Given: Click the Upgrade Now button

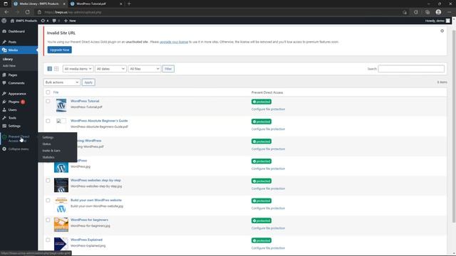Looking at the screenshot, I should (60, 50).
